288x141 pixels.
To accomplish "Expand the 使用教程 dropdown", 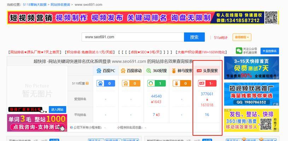I will click(242, 37).
